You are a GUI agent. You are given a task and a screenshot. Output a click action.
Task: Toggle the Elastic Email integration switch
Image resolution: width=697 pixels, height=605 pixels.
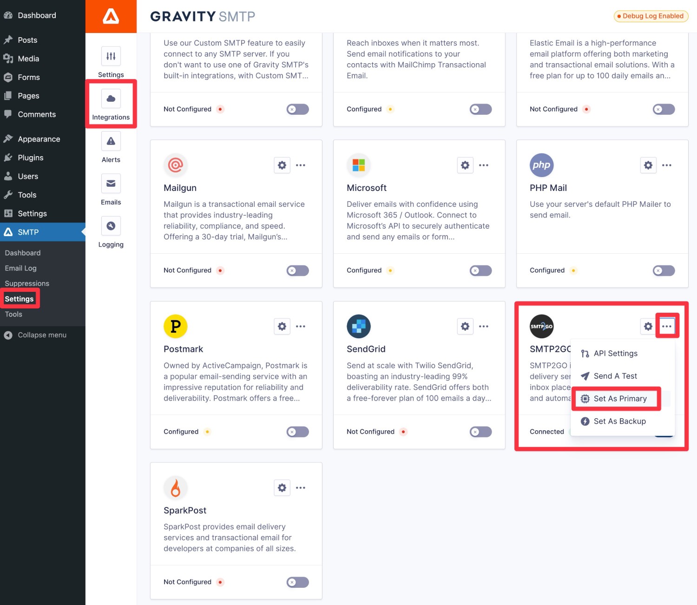[x=664, y=109]
